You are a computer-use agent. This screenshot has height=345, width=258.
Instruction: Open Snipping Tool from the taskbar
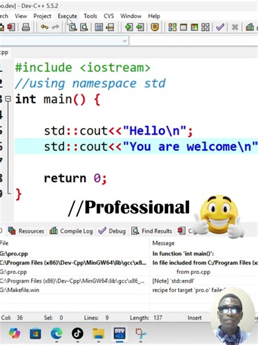pos(141,333)
